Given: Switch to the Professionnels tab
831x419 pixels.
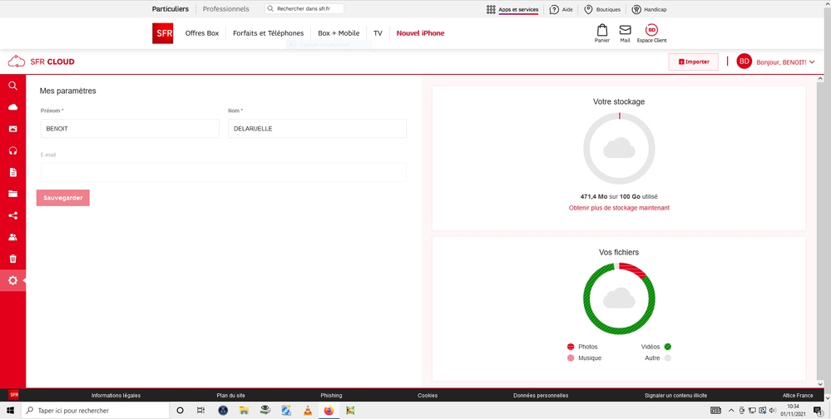Looking at the screenshot, I should pyautogui.click(x=225, y=9).
